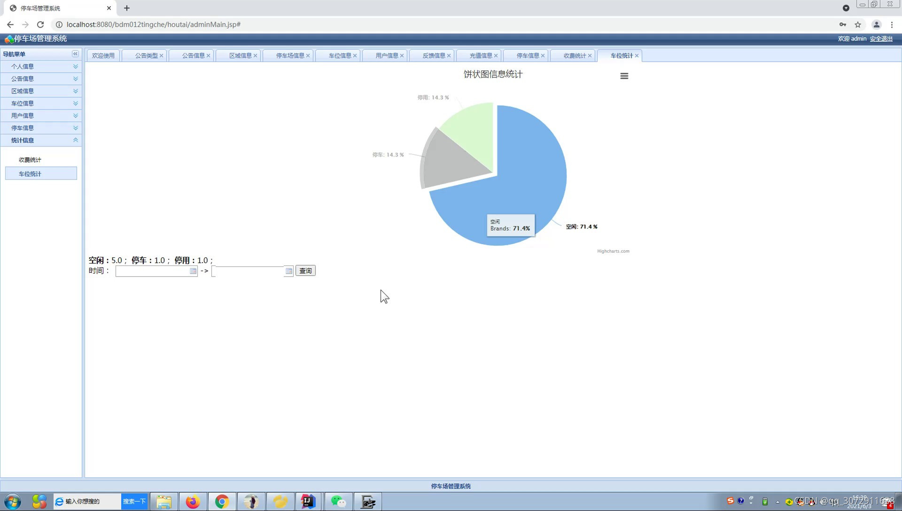The width and height of the screenshot is (902, 511).
Task: Select 车位统计 in the sidebar
Action: (x=41, y=174)
